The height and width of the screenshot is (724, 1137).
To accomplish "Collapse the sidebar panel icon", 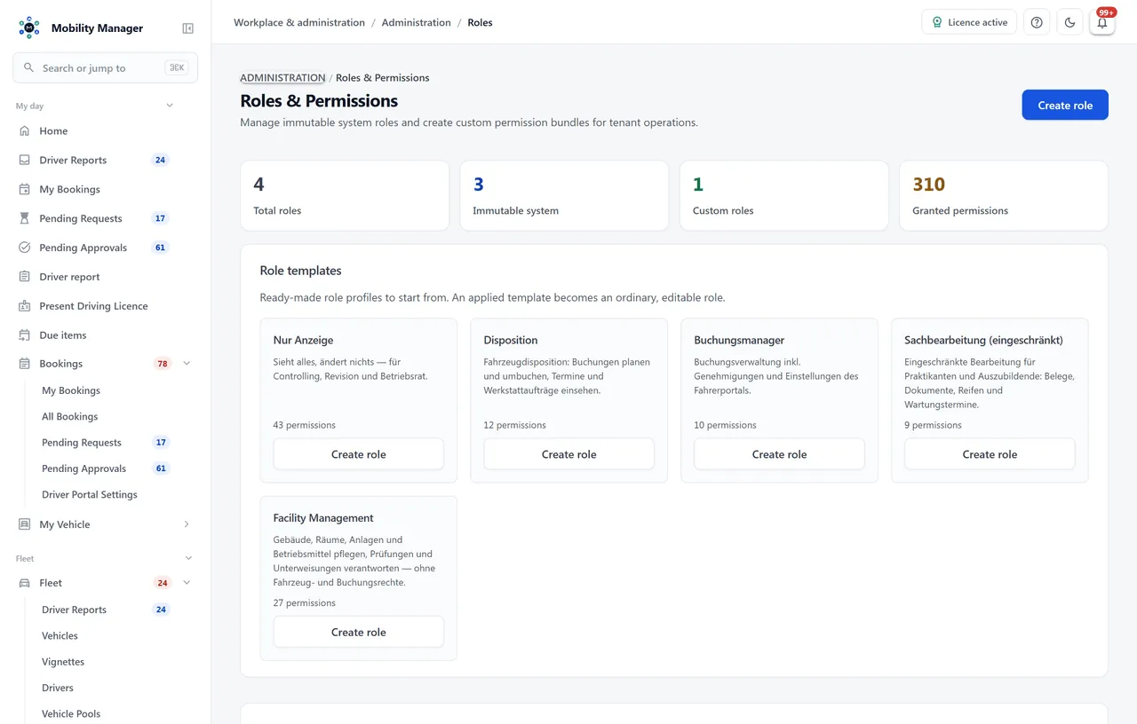I will [x=187, y=28].
